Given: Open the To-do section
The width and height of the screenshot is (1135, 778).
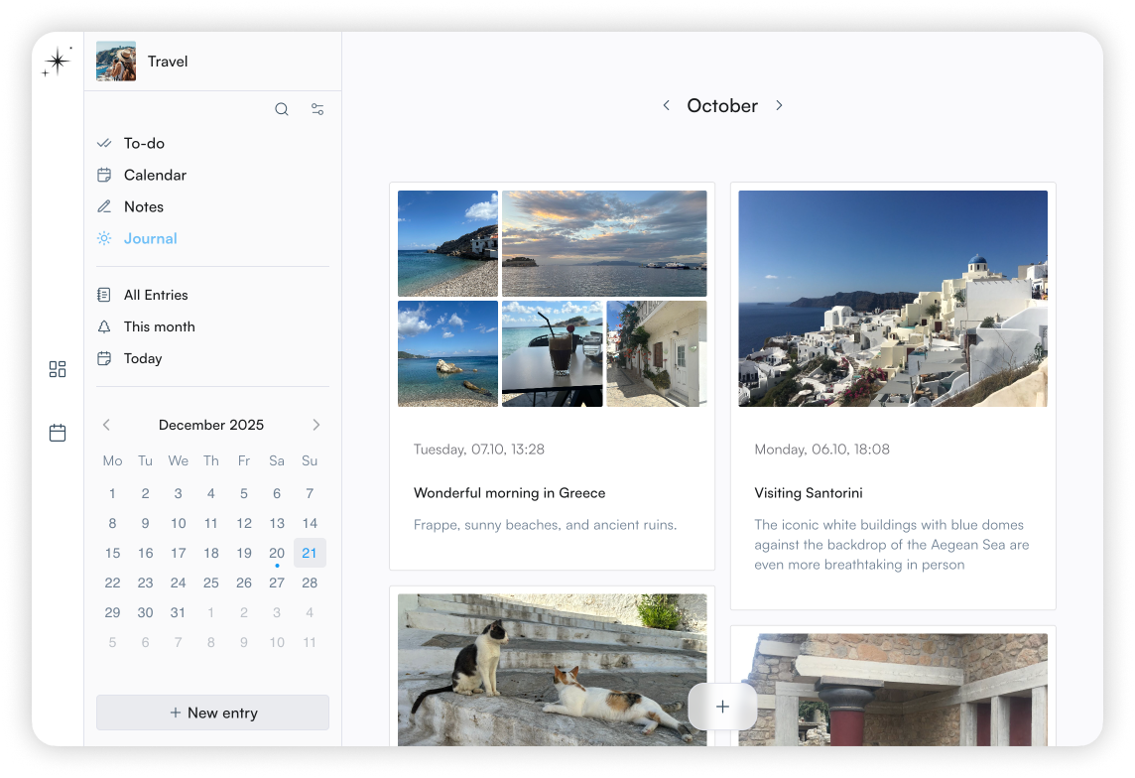Looking at the screenshot, I should coord(144,143).
